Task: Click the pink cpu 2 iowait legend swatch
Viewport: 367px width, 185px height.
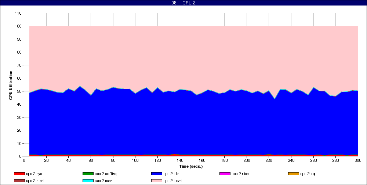Action: coord(157,181)
